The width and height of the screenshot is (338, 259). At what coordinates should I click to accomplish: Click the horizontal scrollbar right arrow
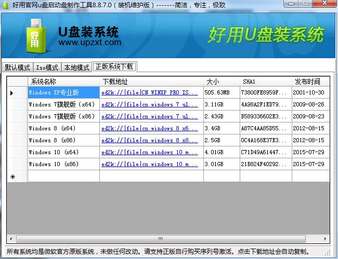coord(325,239)
